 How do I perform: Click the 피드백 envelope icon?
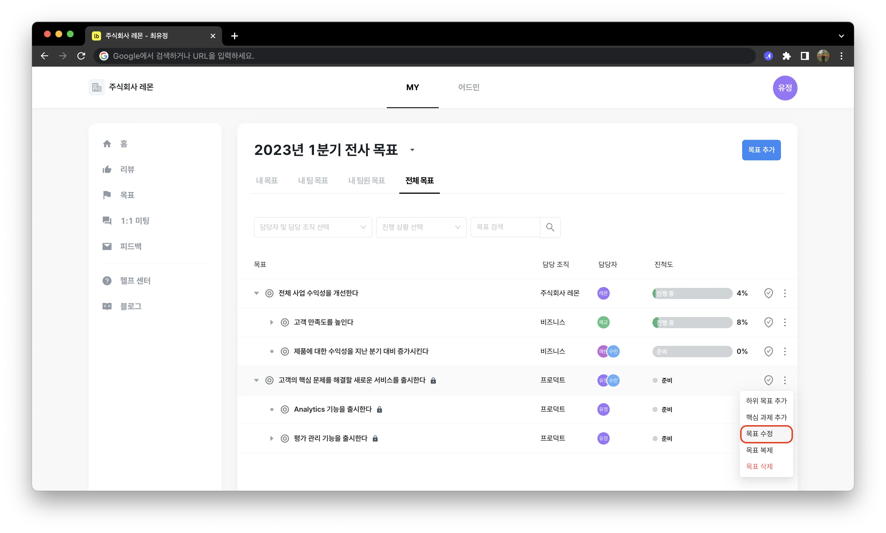point(107,247)
